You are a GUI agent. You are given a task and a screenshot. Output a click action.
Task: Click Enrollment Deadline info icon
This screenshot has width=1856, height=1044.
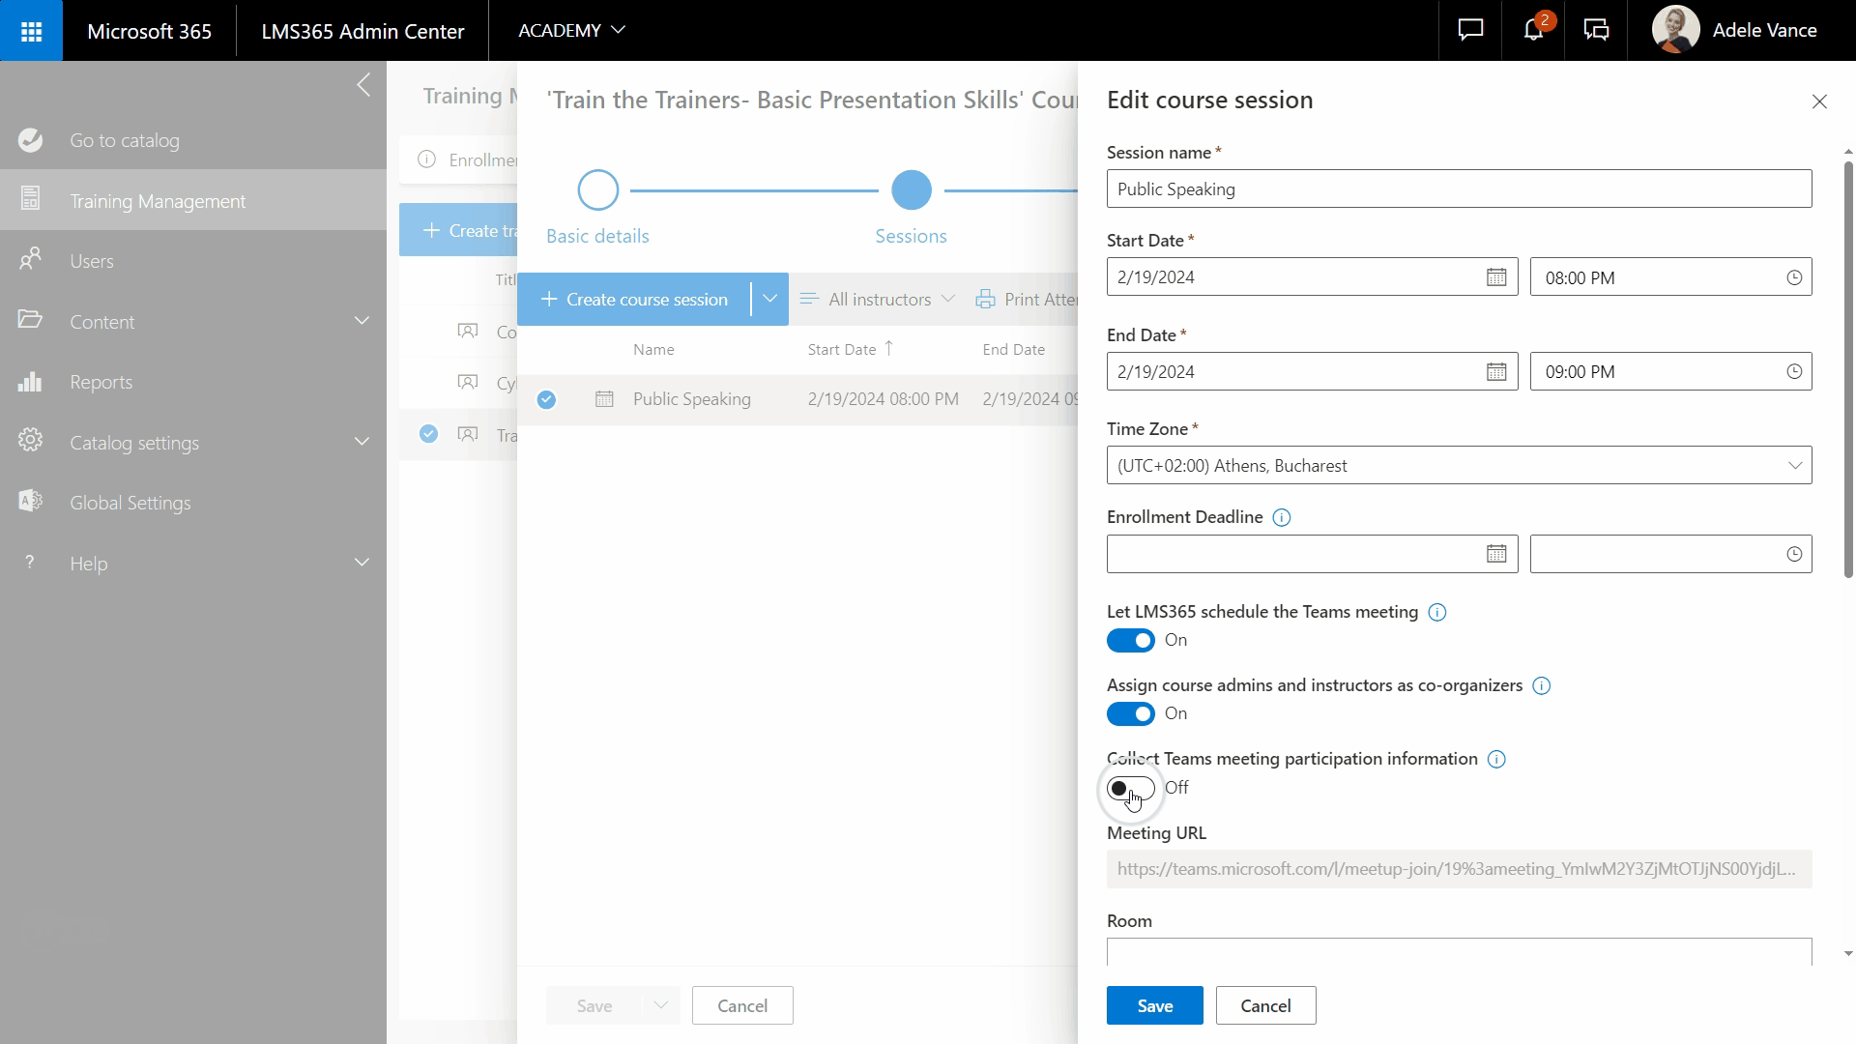[1281, 518]
